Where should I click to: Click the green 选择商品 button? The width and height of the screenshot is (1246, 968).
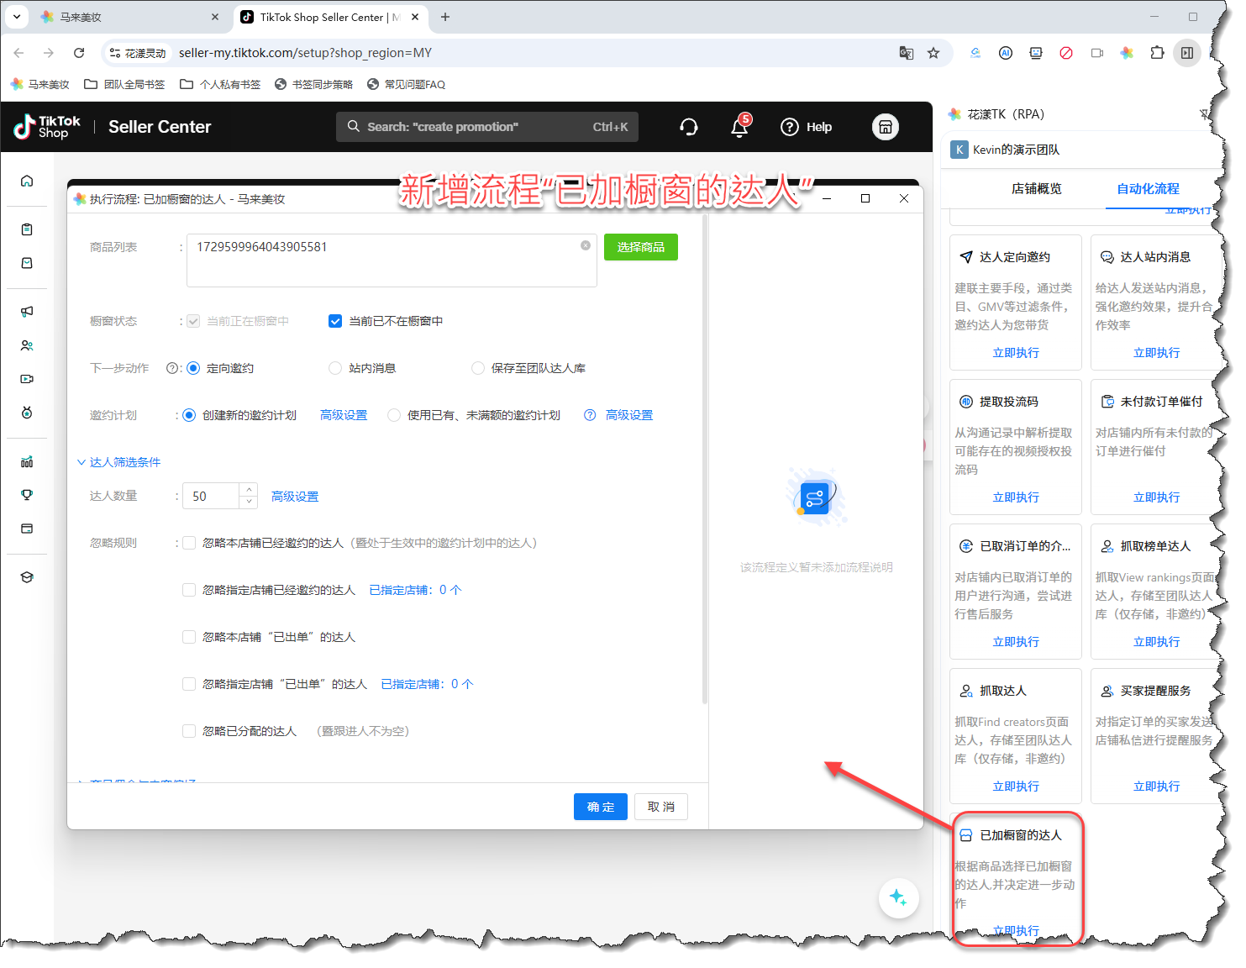click(x=640, y=247)
